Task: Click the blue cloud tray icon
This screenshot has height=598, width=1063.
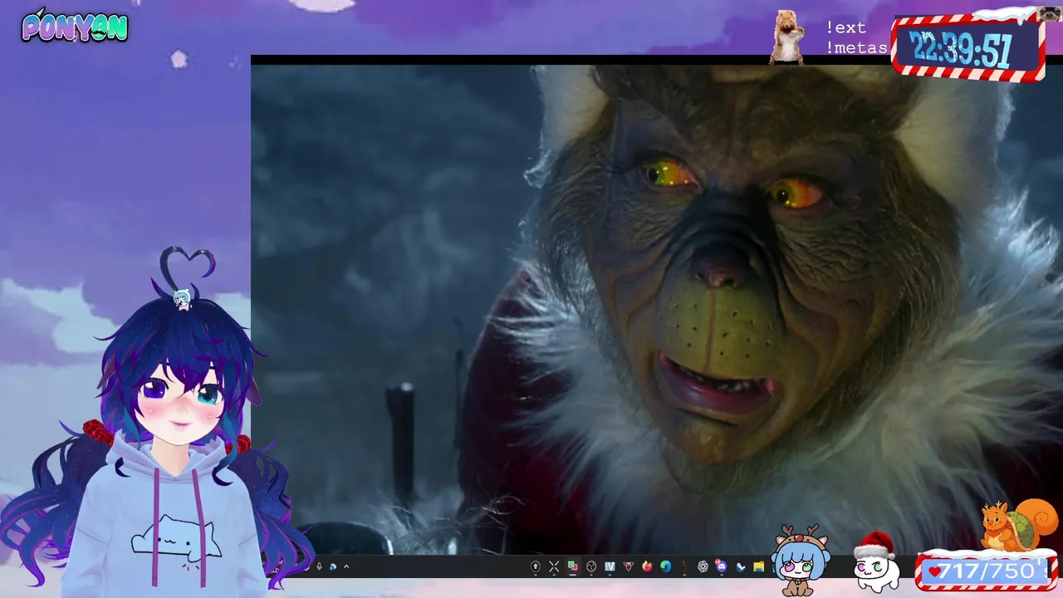Action: [x=332, y=567]
